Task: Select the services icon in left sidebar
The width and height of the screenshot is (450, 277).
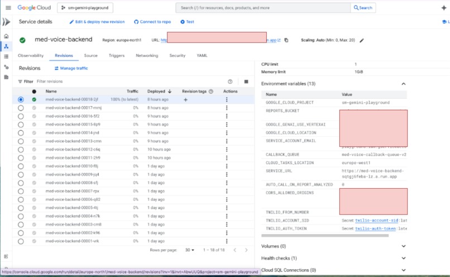Action: click(6, 46)
